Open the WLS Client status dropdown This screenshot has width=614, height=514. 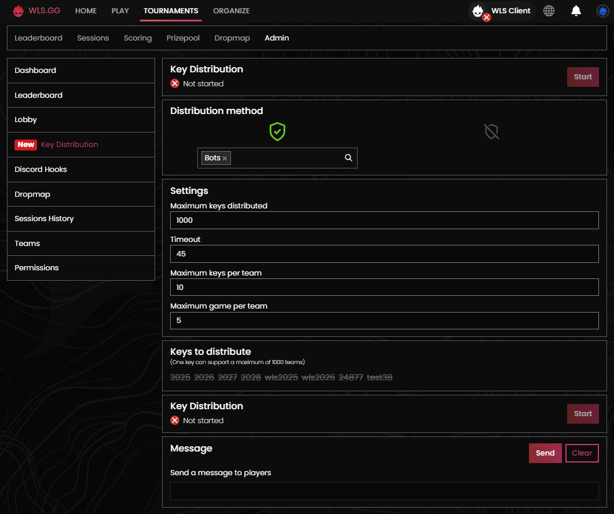tap(502, 11)
